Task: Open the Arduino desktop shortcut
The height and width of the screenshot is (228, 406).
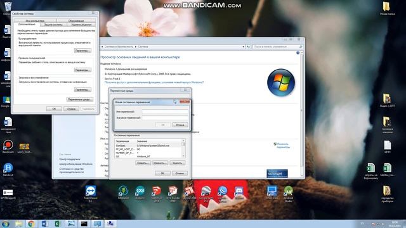Action: pyautogui.click(x=140, y=193)
